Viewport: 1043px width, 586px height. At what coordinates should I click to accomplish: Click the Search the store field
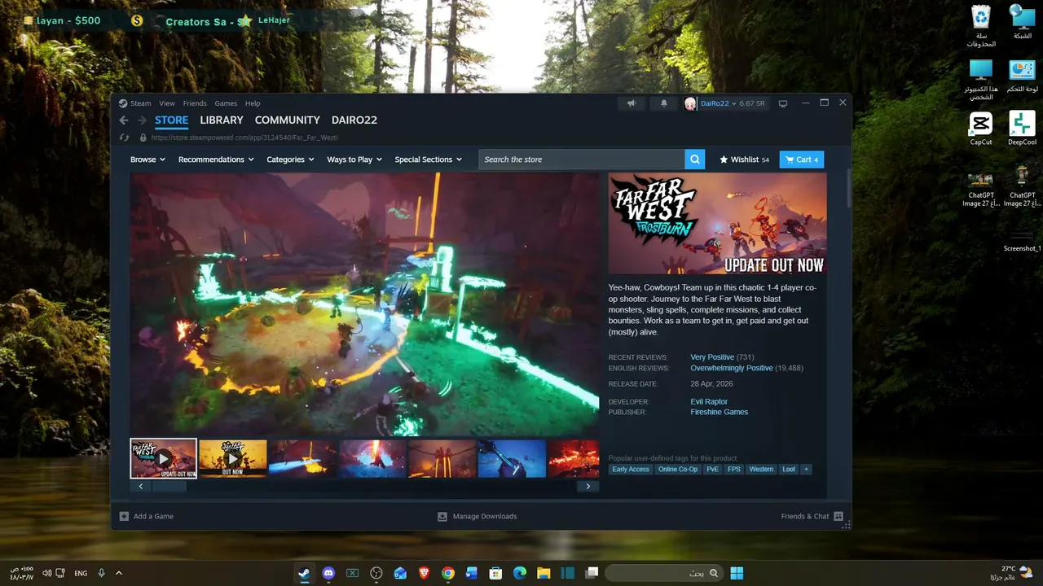point(582,160)
